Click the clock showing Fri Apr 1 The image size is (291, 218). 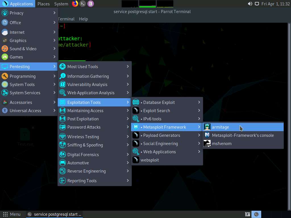click(275, 4)
